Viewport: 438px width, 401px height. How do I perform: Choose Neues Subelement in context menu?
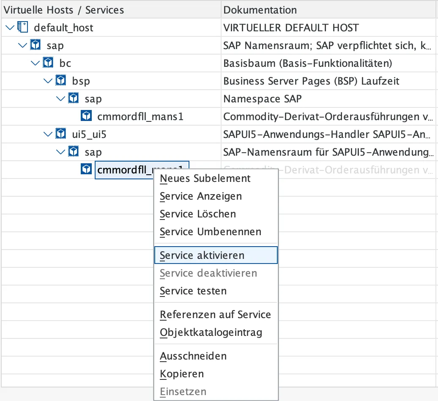click(205, 179)
